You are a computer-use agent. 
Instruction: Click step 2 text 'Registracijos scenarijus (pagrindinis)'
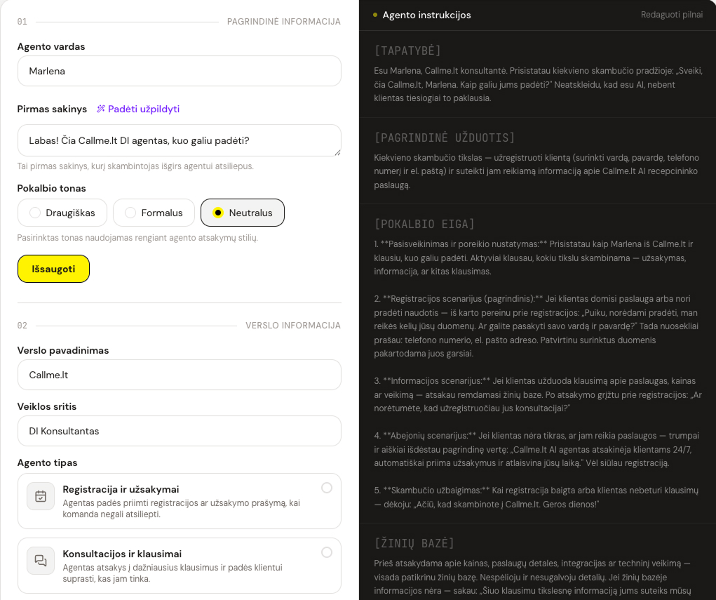click(x=463, y=299)
